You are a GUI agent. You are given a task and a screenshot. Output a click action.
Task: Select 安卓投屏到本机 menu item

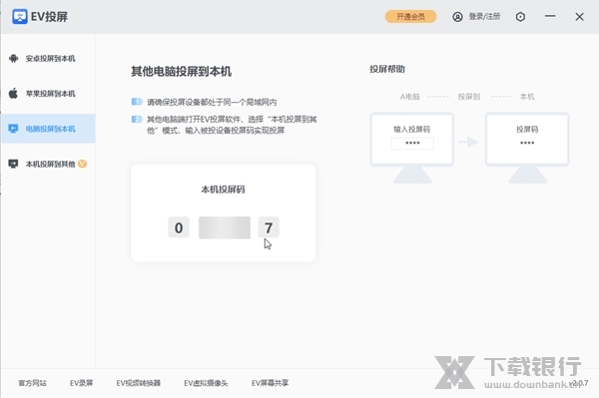pyautogui.click(x=48, y=59)
